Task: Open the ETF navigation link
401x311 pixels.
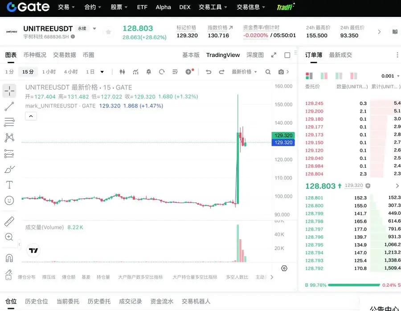Action: point(142,7)
